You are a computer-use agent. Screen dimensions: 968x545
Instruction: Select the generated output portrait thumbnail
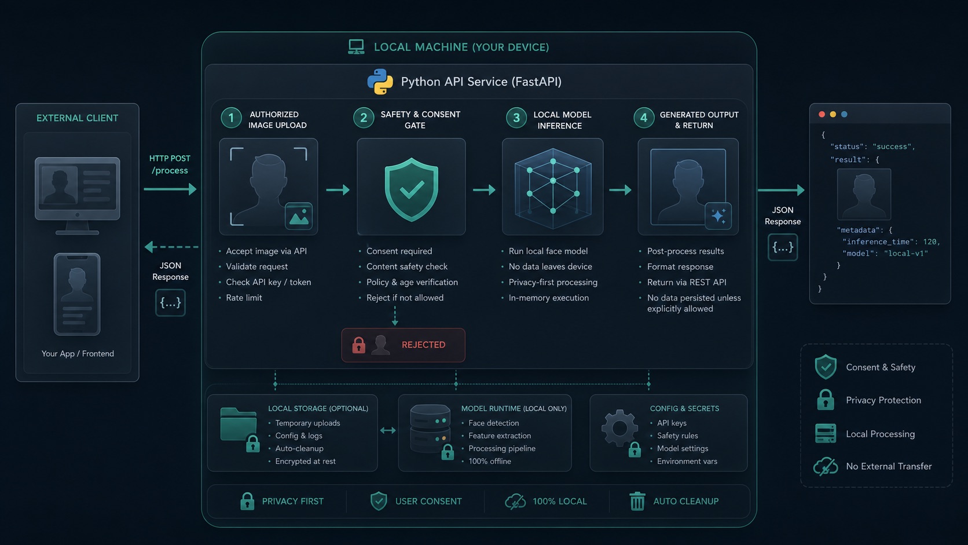[688, 186]
